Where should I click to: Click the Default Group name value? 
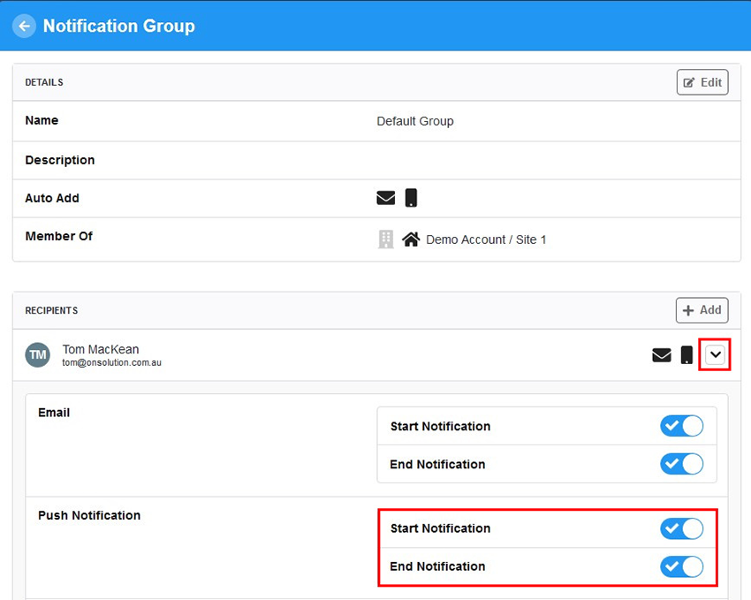pyautogui.click(x=415, y=121)
